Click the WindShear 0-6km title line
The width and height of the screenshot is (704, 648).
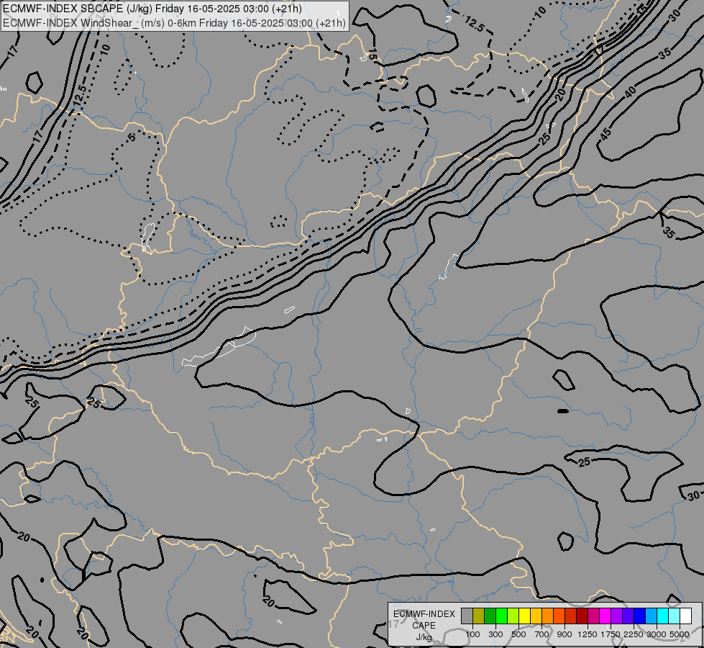(x=174, y=23)
